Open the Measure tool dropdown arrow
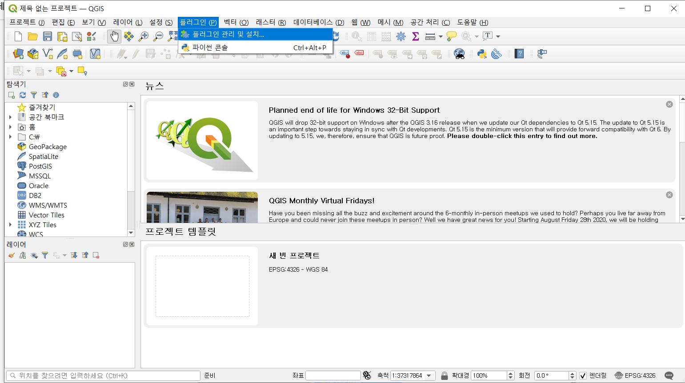The width and height of the screenshot is (685, 383). pyautogui.click(x=441, y=36)
